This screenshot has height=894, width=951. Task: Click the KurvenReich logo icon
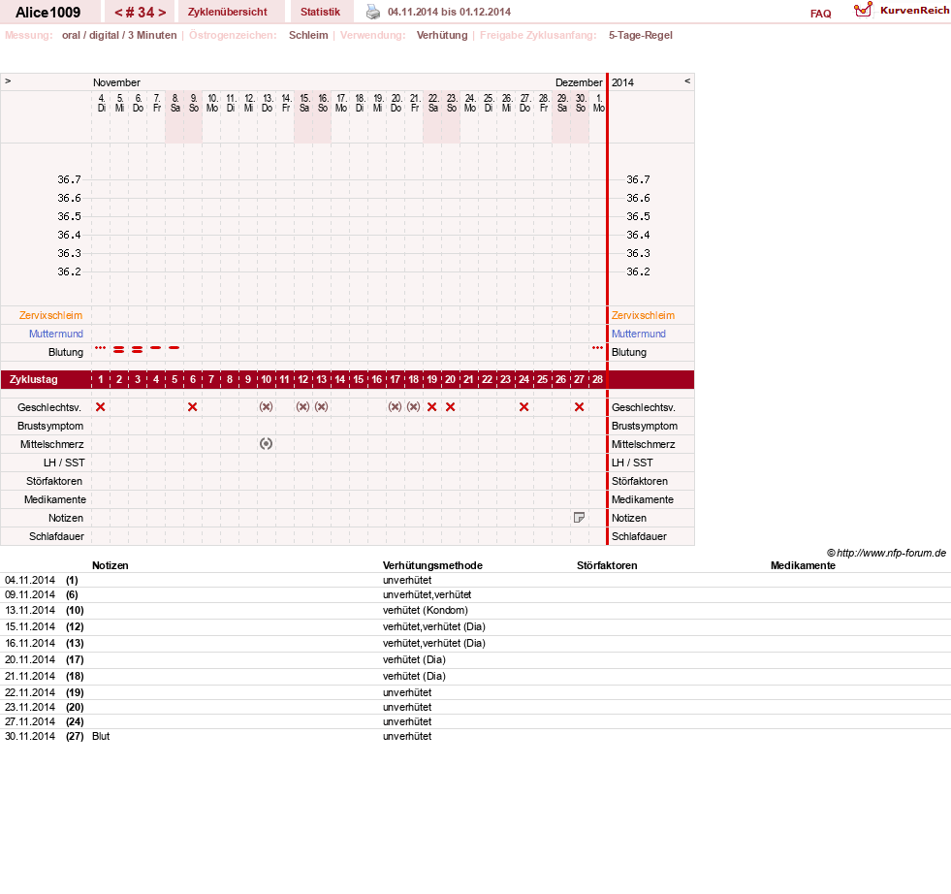coord(863,10)
